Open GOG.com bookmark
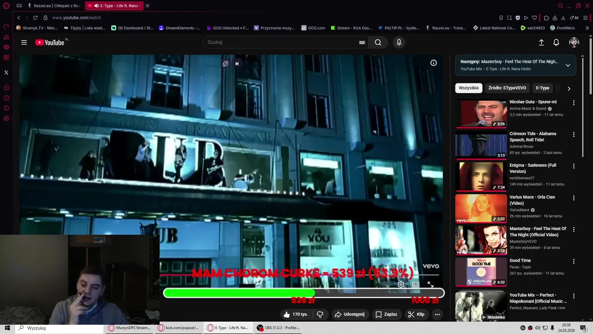The width and height of the screenshot is (593, 334). (313, 28)
